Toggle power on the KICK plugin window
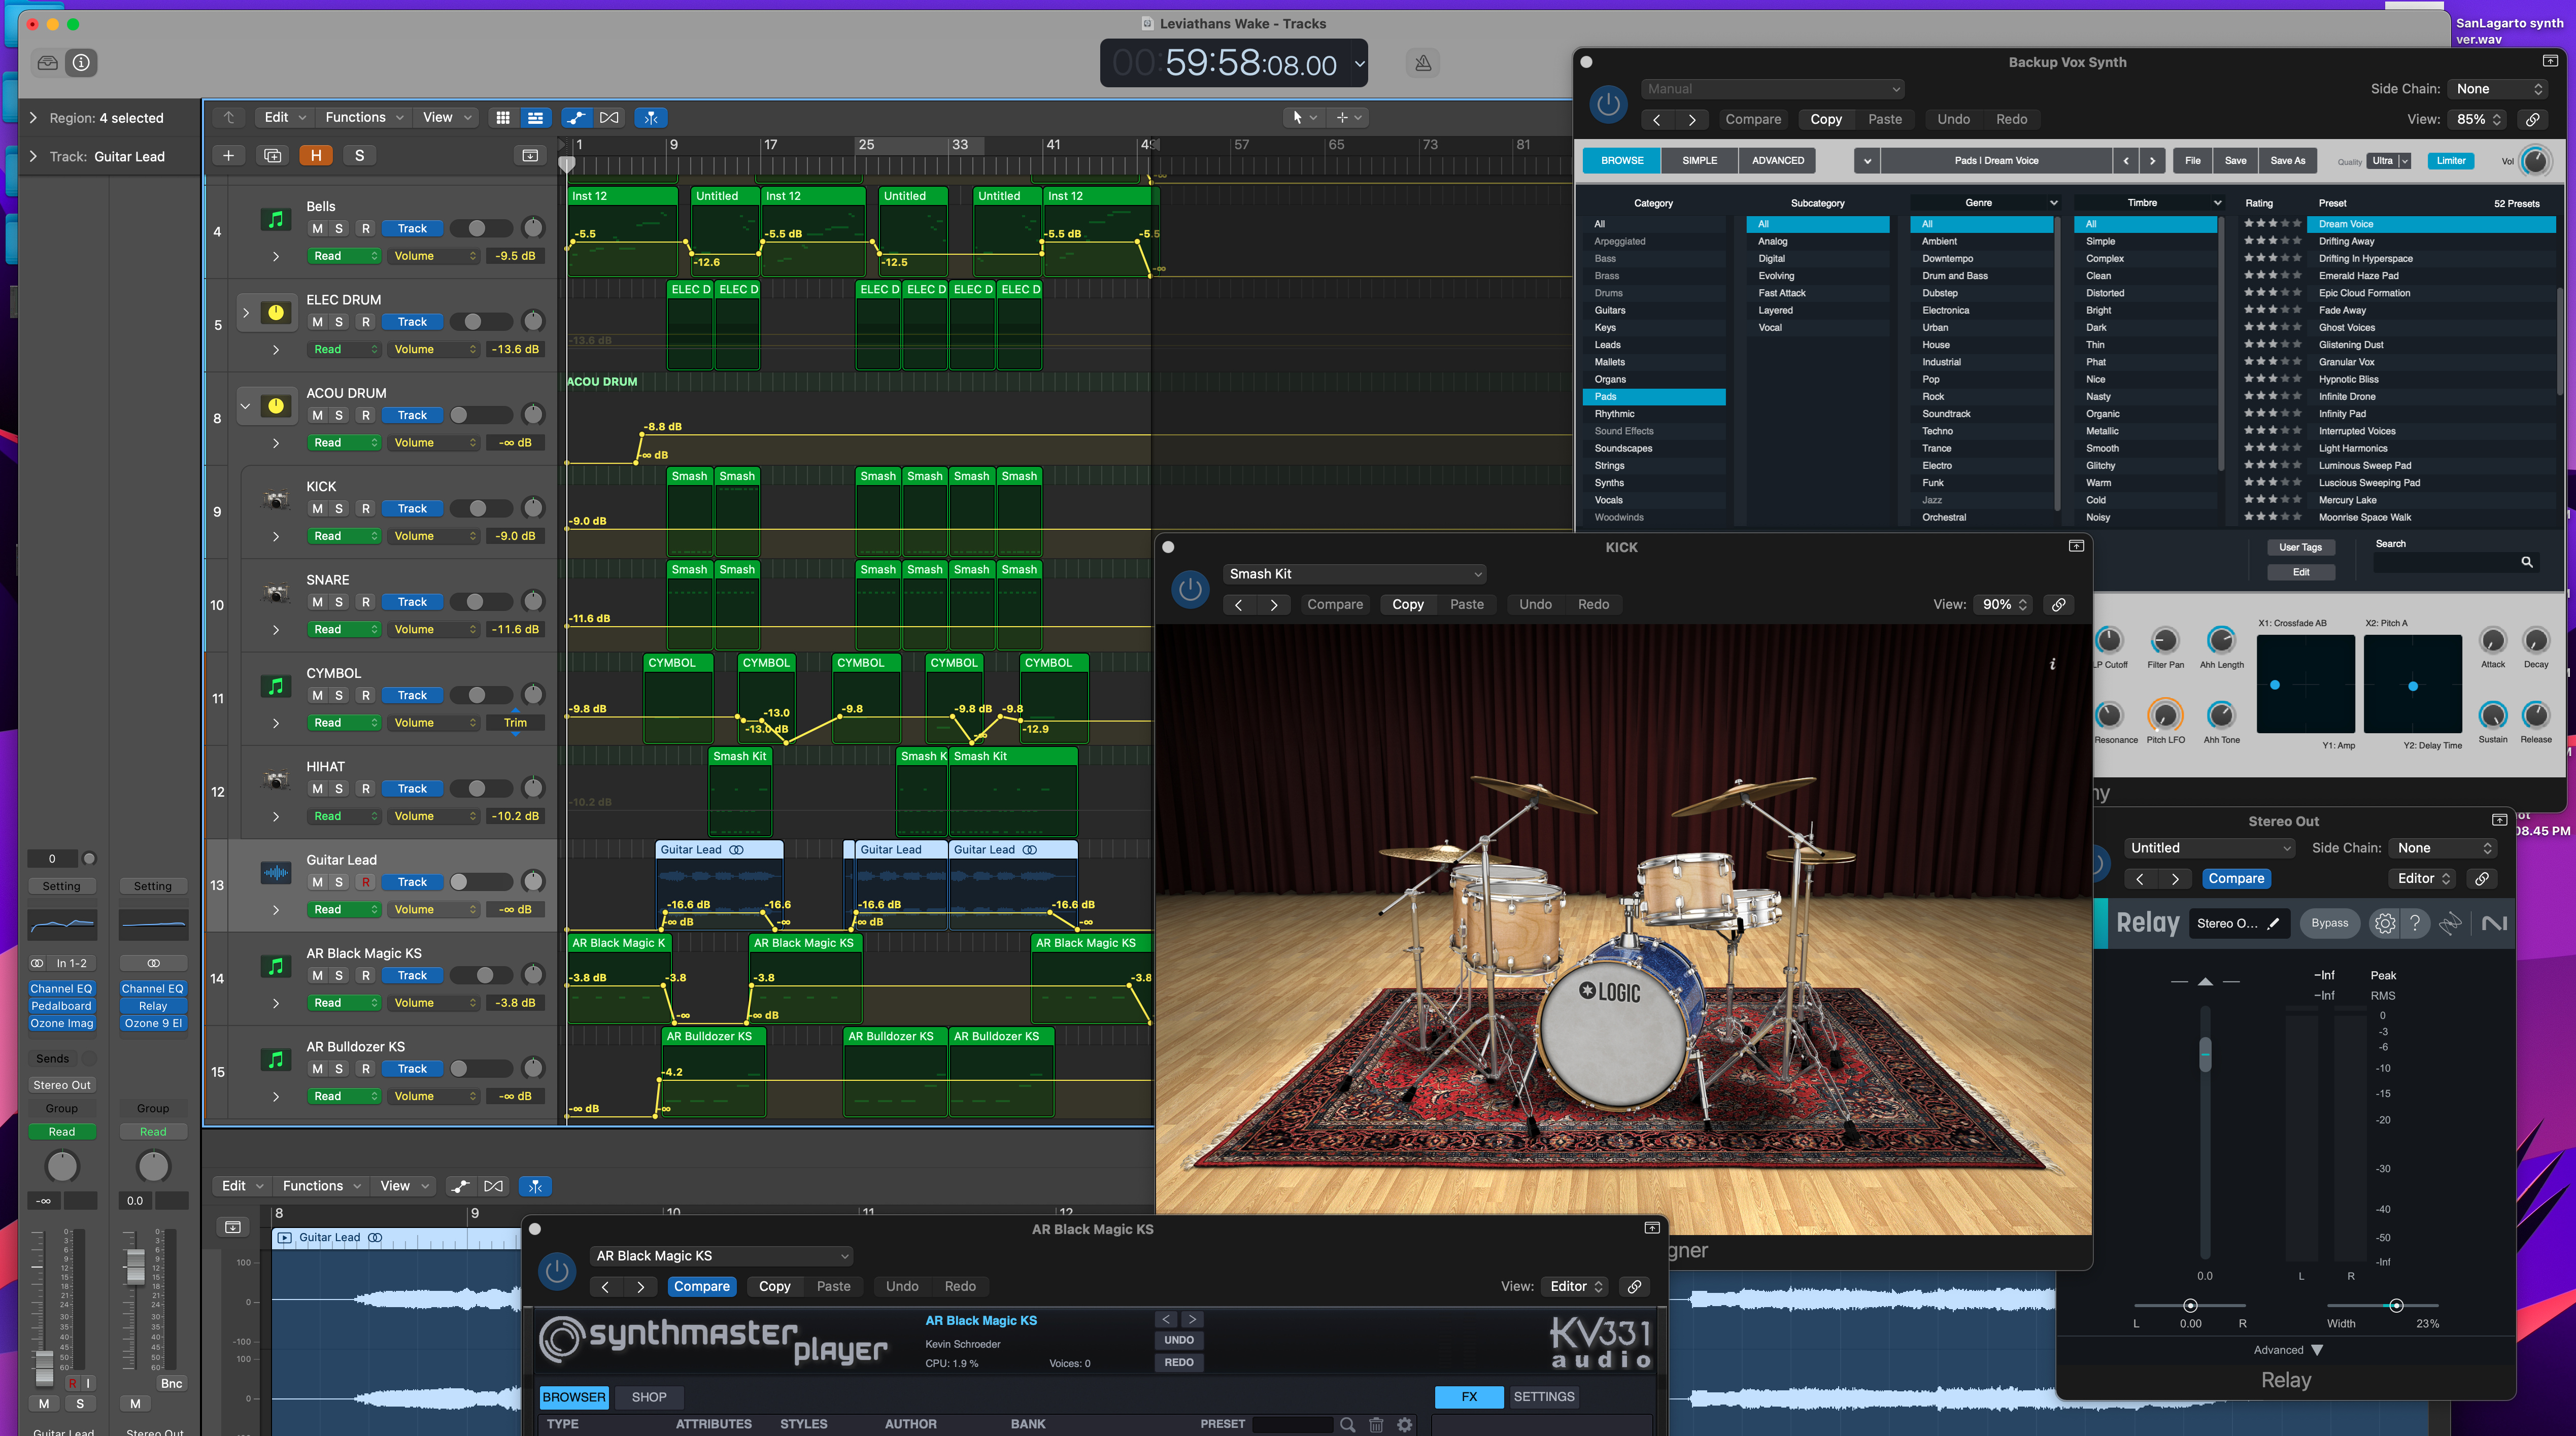The width and height of the screenshot is (2576, 1436). (1190, 589)
